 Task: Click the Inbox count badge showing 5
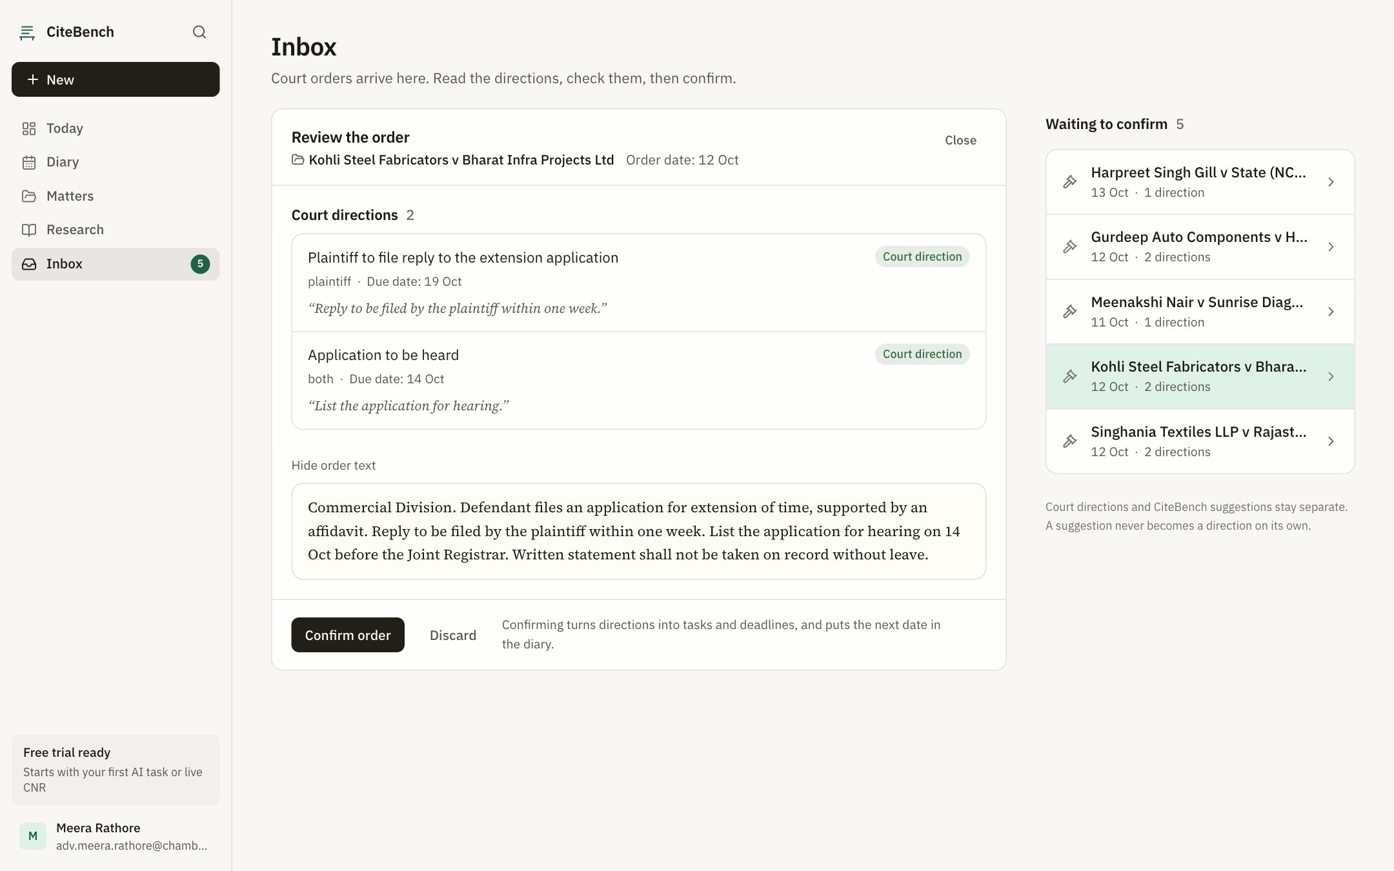(200, 264)
